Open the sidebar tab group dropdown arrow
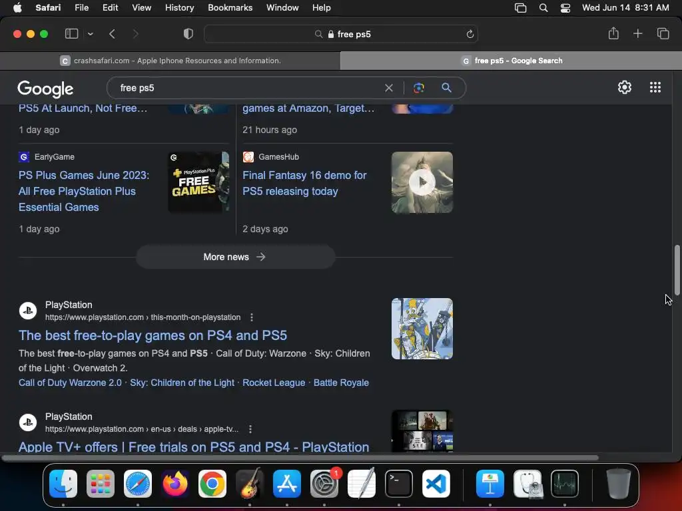The height and width of the screenshot is (511, 682). pos(91,34)
